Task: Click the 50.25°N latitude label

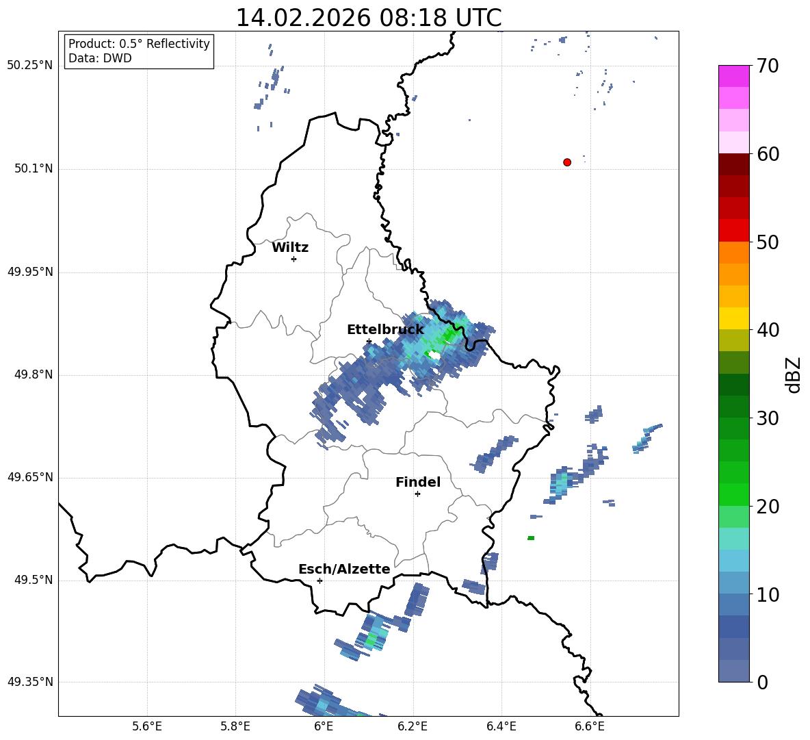Action: pyautogui.click(x=29, y=66)
